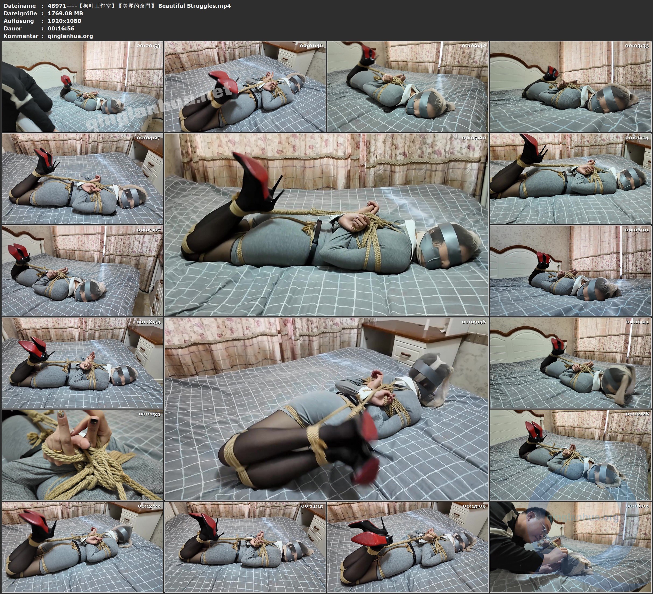Click the thumbnail at 00:14:15
The height and width of the screenshot is (594, 653).
[x=245, y=547]
